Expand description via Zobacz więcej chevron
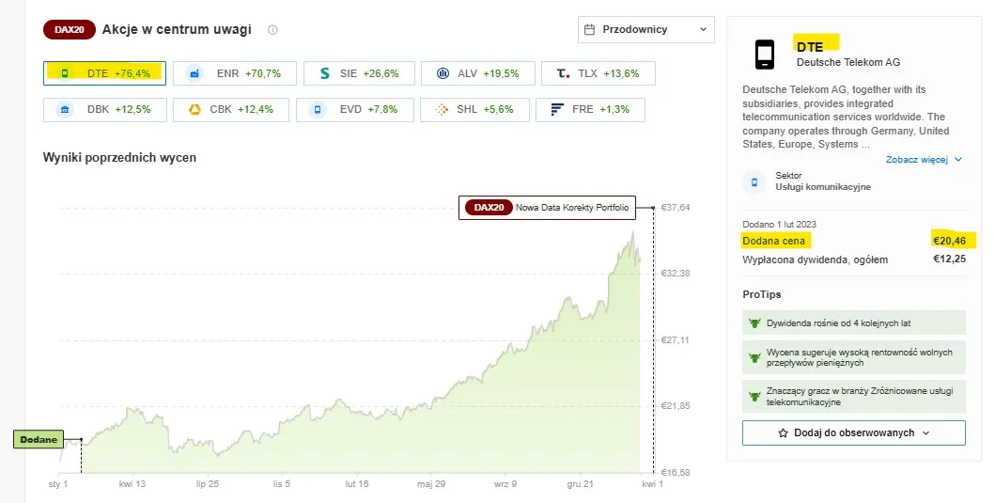The image size is (995, 503). [958, 160]
